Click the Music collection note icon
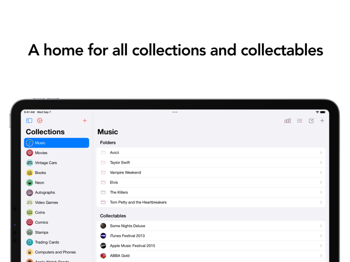The width and height of the screenshot is (350, 262). coord(29,143)
